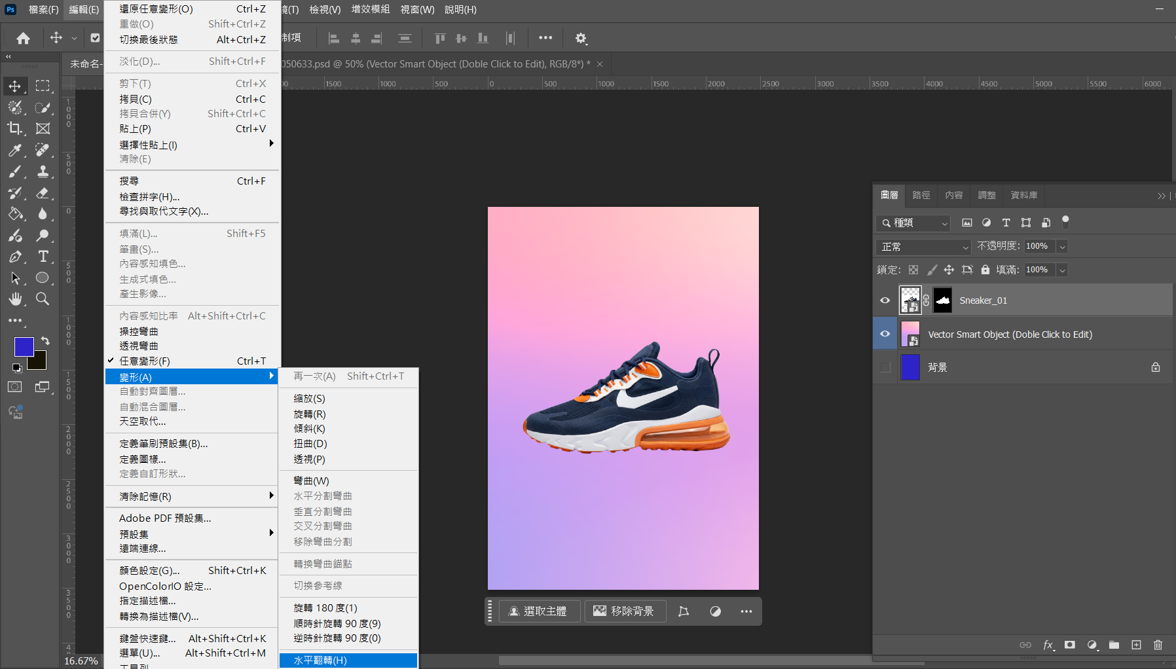Toggle the layer filter on/off switch
Image resolution: width=1176 pixels, height=669 pixels.
point(1065,222)
